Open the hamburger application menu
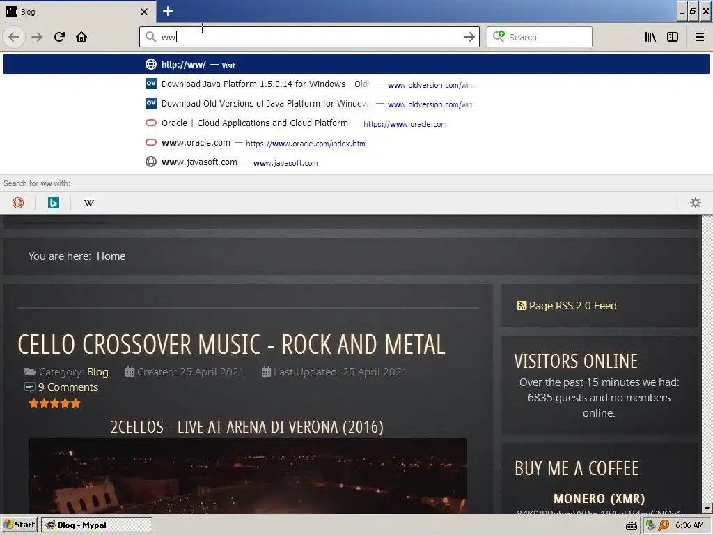This screenshot has height=535, width=713. (x=700, y=37)
